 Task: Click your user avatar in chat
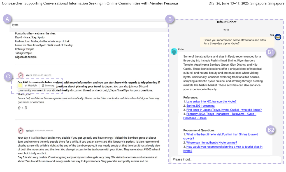[x=278, y=37]
